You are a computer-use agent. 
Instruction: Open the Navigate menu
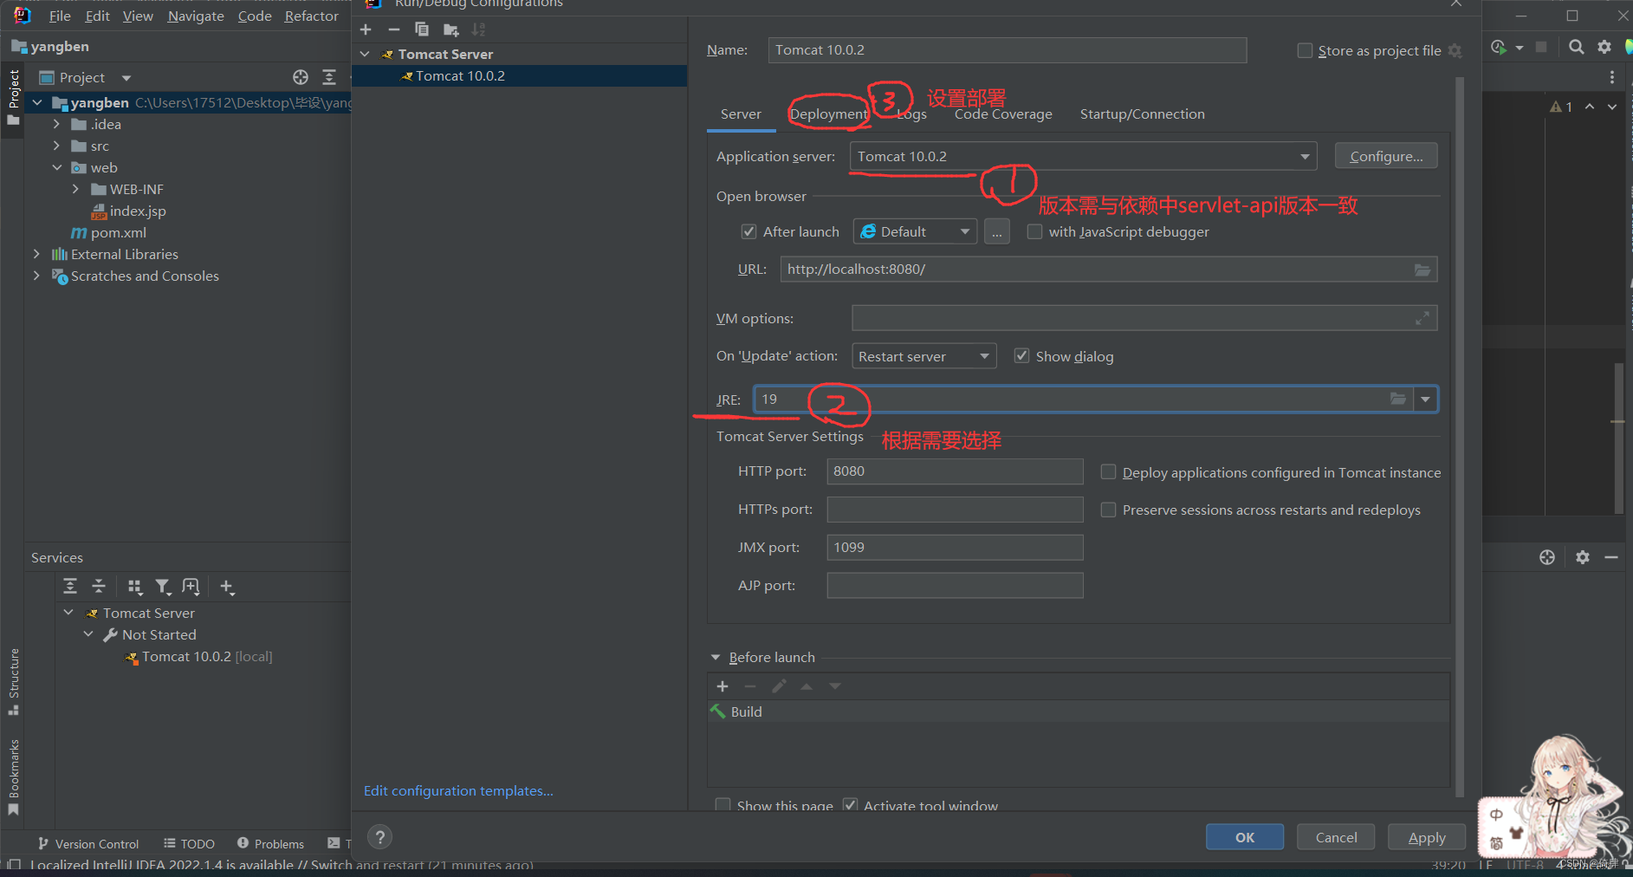196,16
